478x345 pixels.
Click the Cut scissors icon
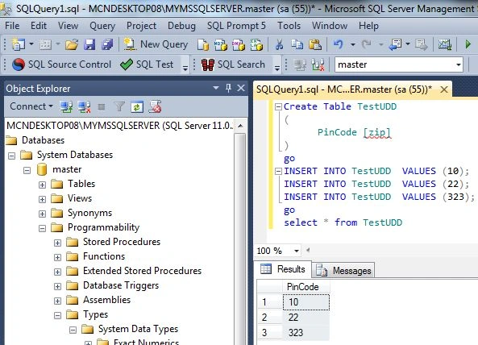[279, 44]
